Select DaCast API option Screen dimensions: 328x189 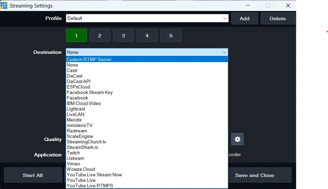coord(147,81)
